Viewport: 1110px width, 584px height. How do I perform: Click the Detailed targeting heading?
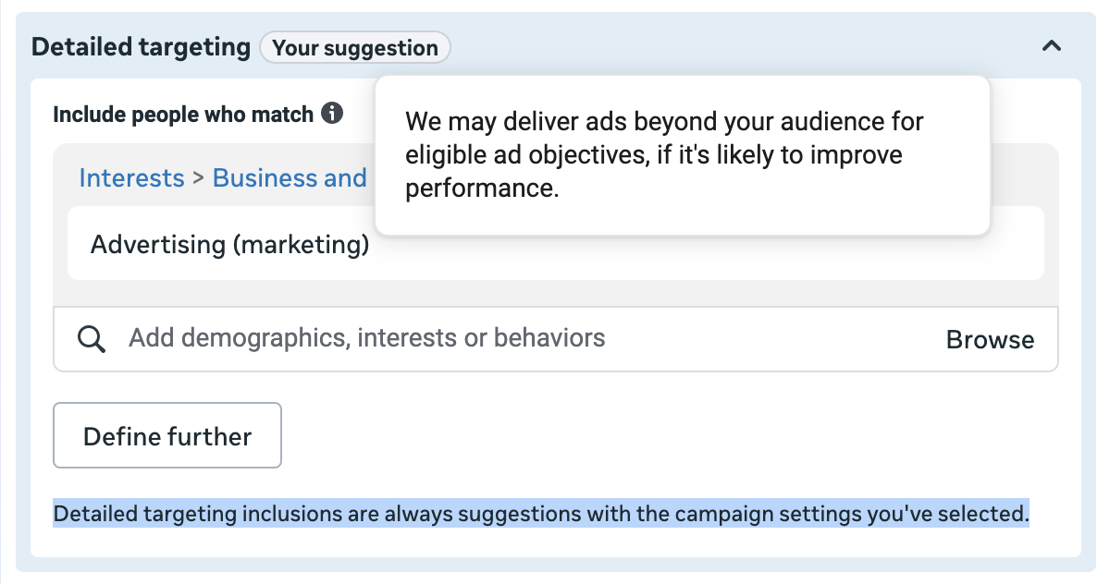[141, 48]
